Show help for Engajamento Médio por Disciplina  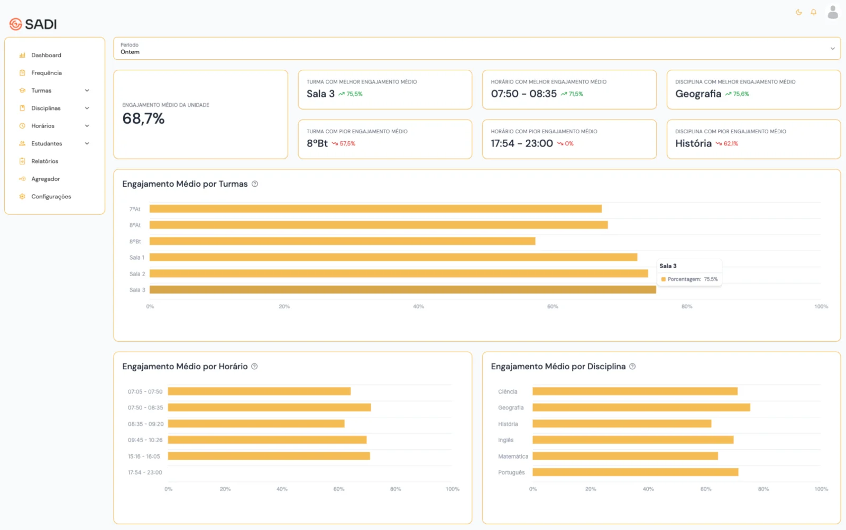[x=632, y=367]
